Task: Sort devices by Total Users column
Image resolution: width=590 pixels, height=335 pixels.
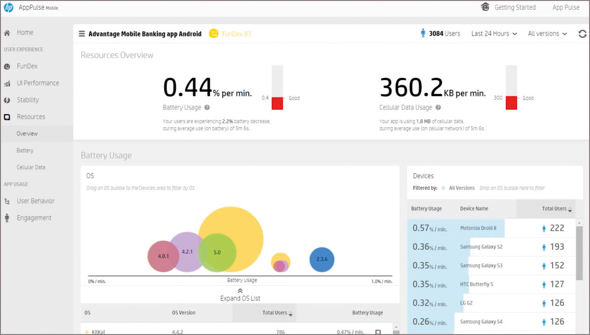Action: pyautogui.click(x=557, y=209)
